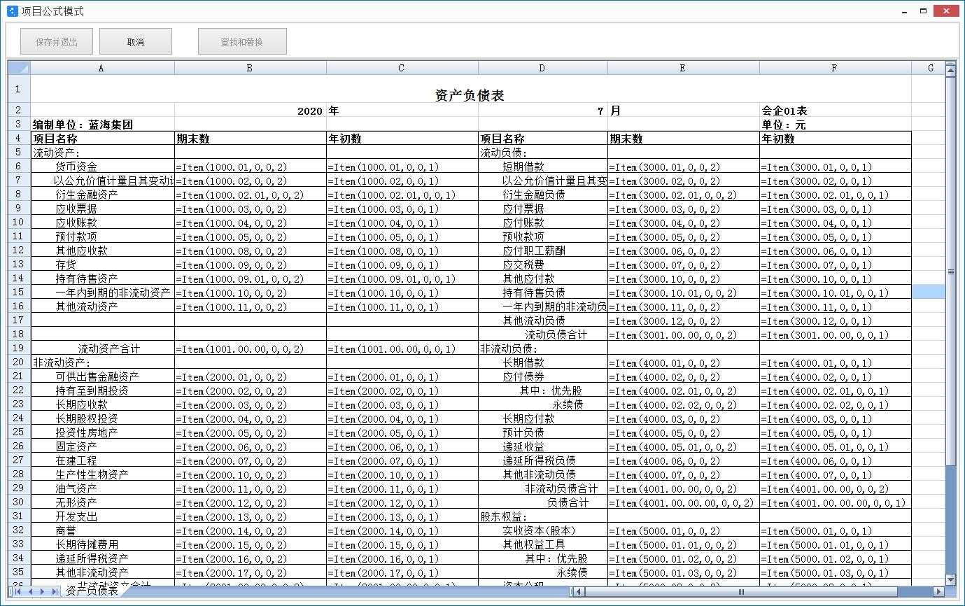Click the 取消 button
Viewport: 965px width, 606px height.
(x=136, y=42)
